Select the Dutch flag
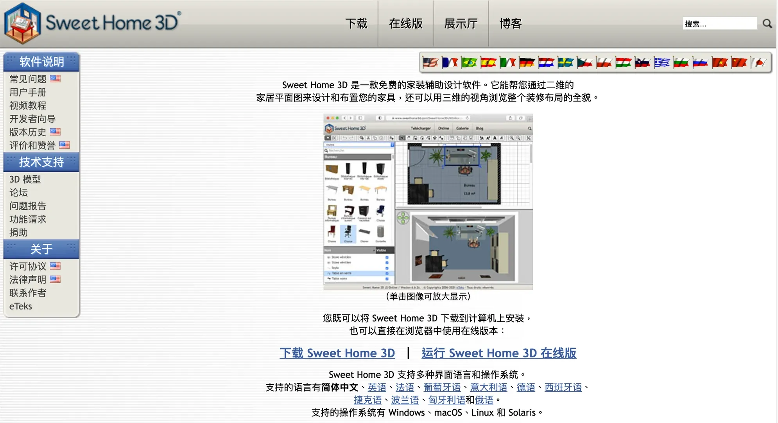The width and height of the screenshot is (778, 423). coord(546,62)
